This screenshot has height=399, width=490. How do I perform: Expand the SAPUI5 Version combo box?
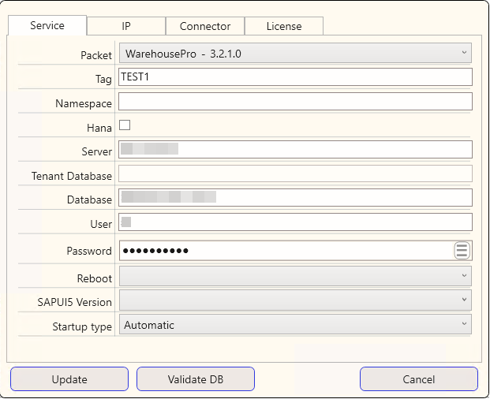point(295,300)
